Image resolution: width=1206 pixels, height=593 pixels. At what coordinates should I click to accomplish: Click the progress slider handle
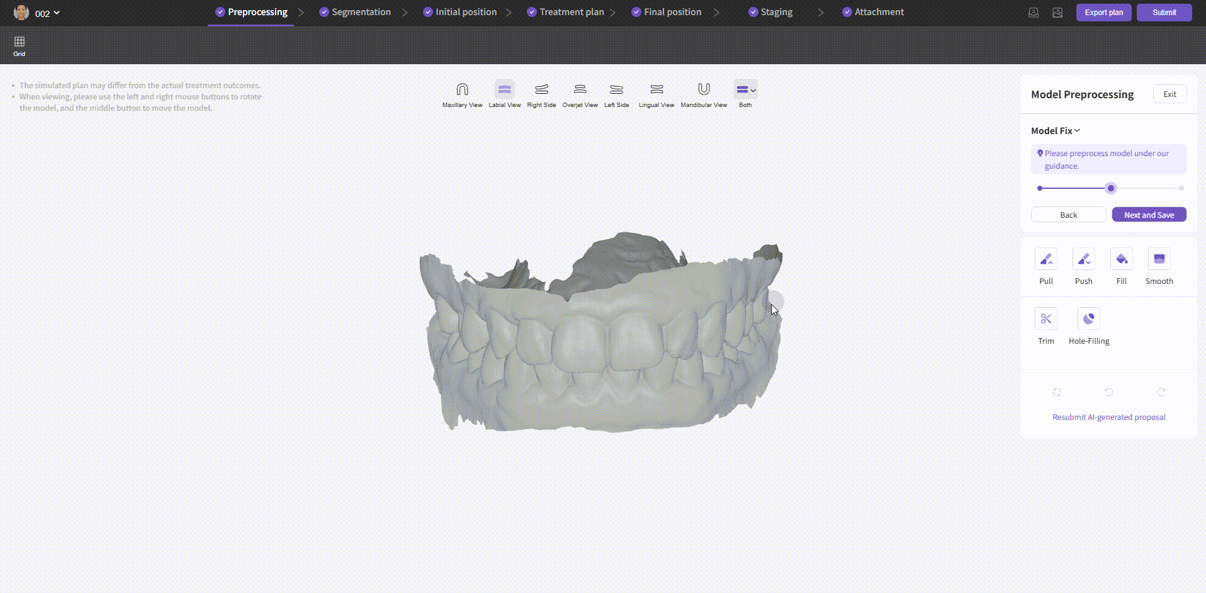[1111, 188]
